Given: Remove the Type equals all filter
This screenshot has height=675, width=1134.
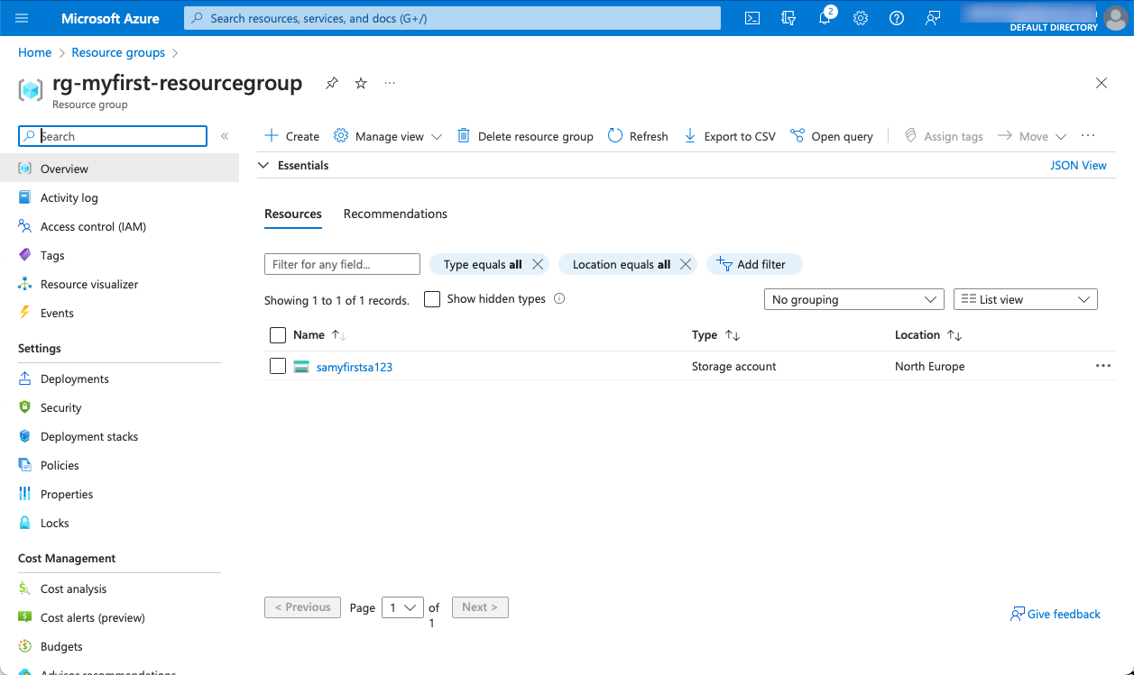Looking at the screenshot, I should coord(538,264).
